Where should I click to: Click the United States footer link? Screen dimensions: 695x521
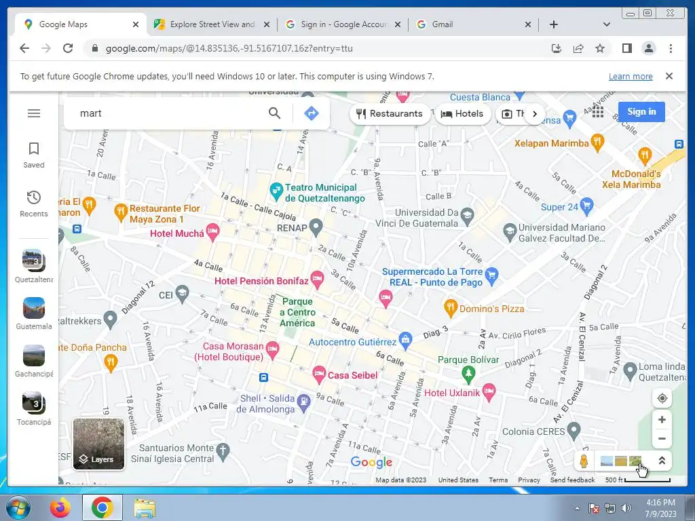pos(458,480)
